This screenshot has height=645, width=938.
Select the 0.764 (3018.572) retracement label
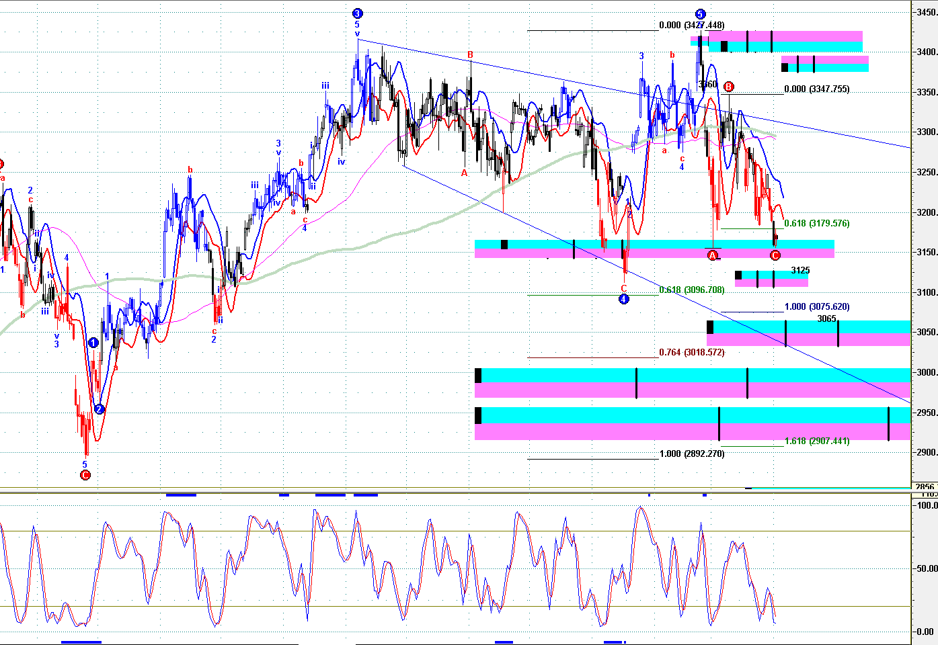[691, 352]
